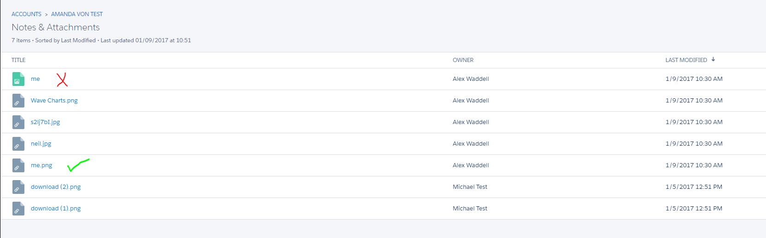Click the attachment icon beside Wave Charts.png
This screenshot has width=766, height=238.
pos(18,101)
